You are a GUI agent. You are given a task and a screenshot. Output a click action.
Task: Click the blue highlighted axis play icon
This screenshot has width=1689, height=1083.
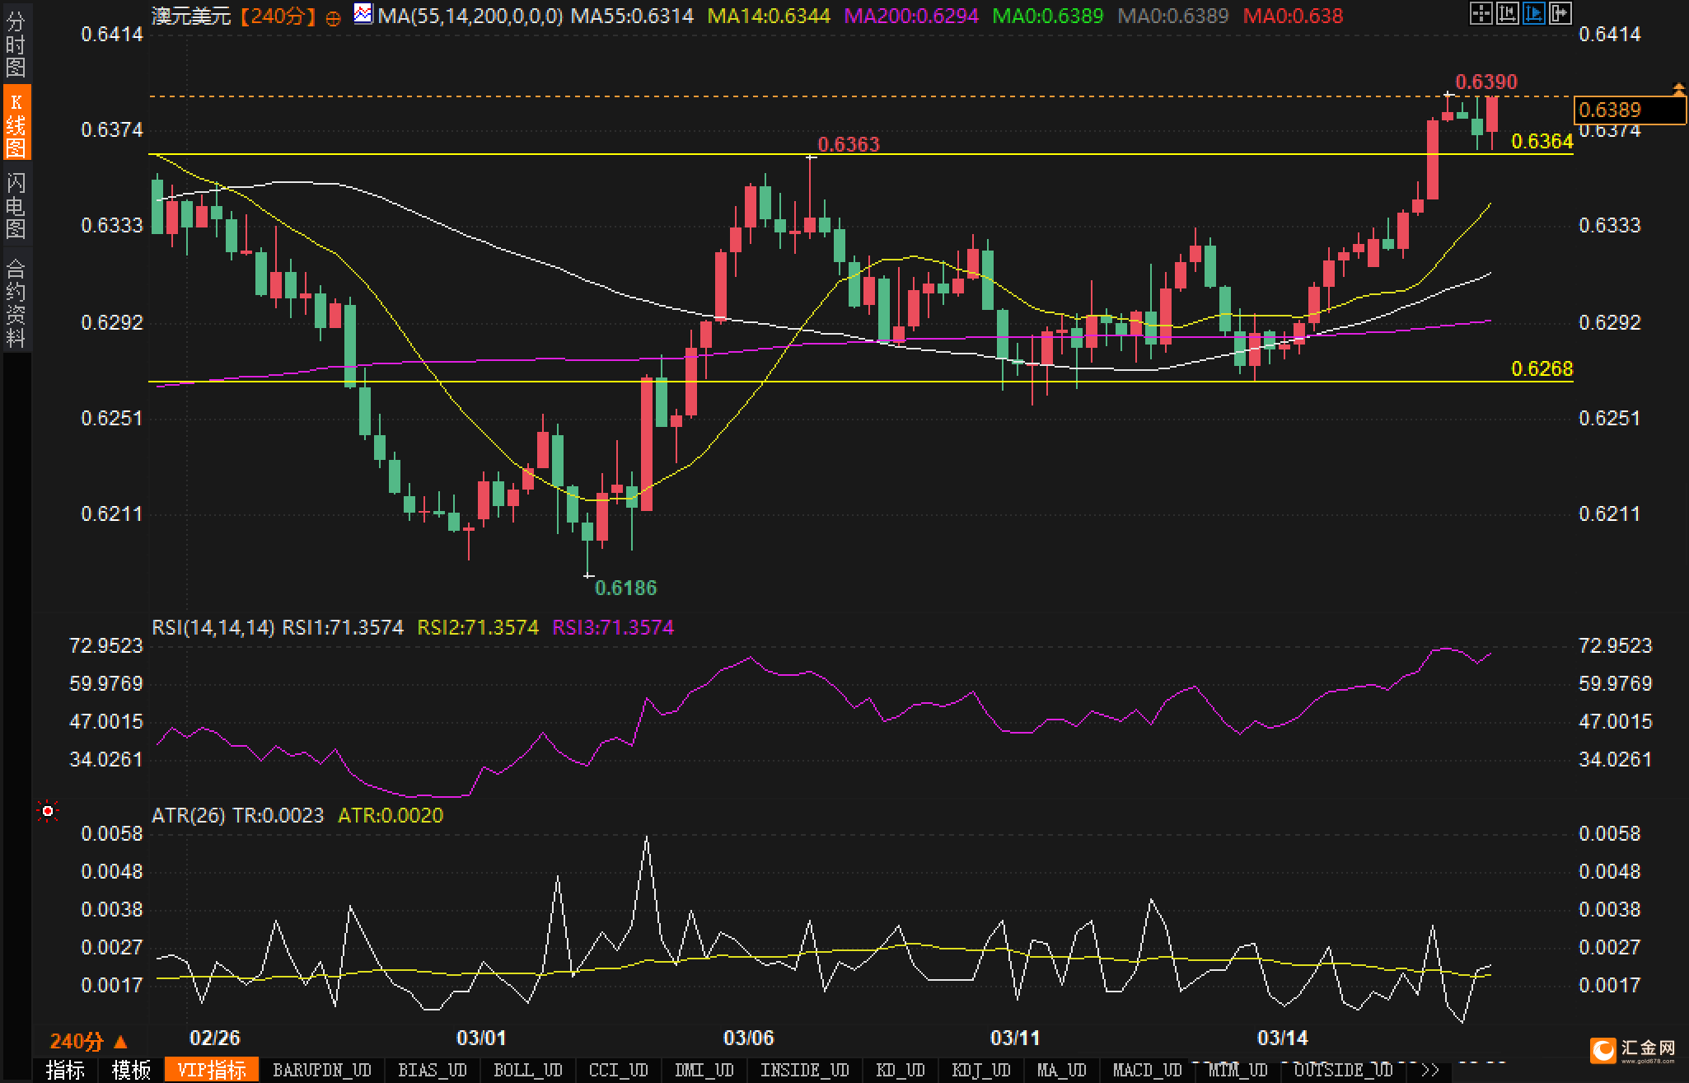[1533, 13]
